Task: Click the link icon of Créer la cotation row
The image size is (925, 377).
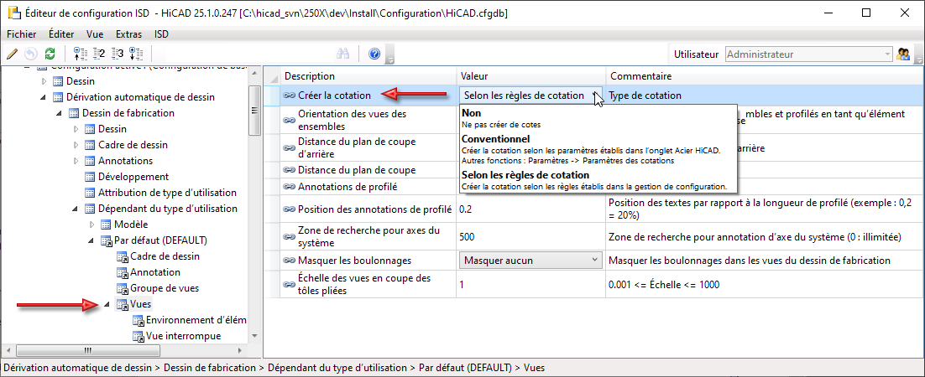Action: pyautogui.click(x=289, y=95)
